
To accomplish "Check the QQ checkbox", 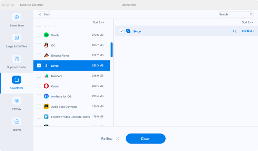I will pyautogui.click(x=39, y=45).
